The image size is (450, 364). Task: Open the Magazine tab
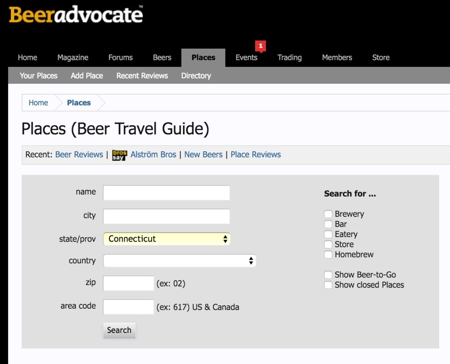click(73, 58)
